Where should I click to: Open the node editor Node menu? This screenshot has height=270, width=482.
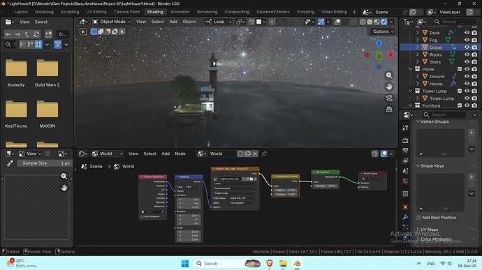[x=180, y=153]
